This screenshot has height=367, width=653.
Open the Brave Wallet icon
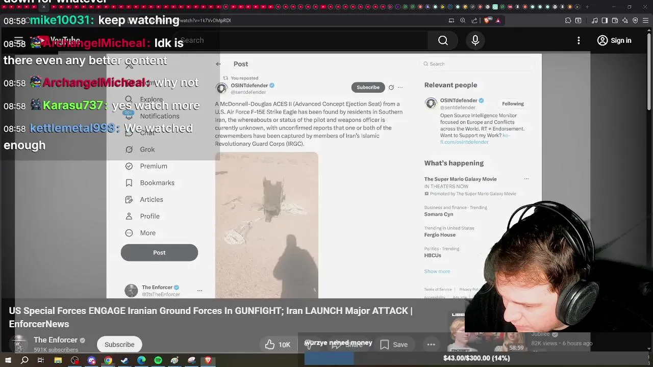point(615,20)
